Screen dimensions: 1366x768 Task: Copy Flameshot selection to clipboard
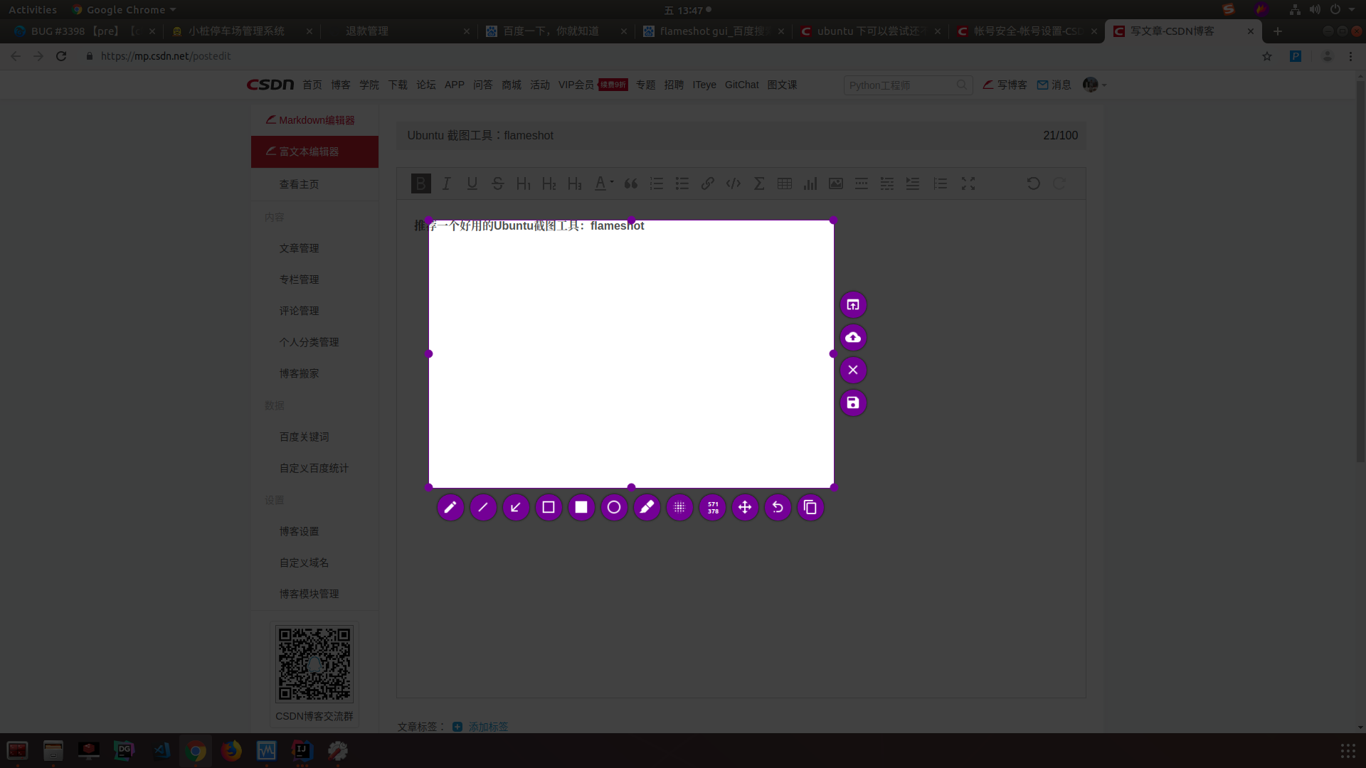pyautogui.click(x=810, y=507)
